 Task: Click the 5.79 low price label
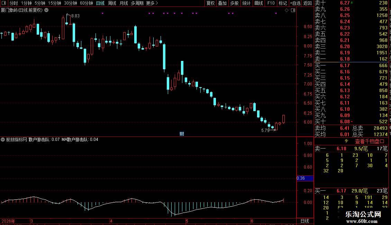click(x=265, y=130)
